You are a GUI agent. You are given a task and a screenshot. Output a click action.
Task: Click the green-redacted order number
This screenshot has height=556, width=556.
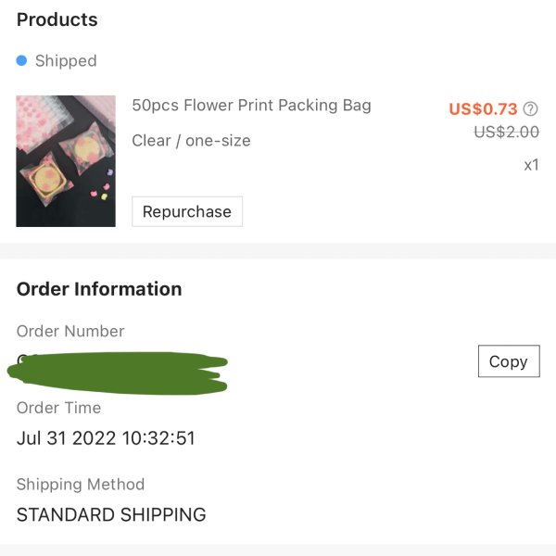tap(118, 373)
